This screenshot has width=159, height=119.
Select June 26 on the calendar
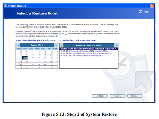[x=19, y=64]
